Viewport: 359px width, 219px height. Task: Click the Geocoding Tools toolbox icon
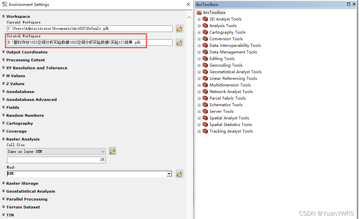205,65
